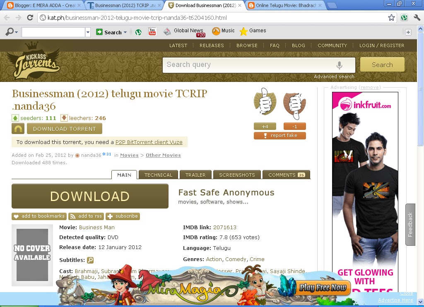The image size is (424, 307).
Task: Open the Movies category link
Action: tap(129, 155)
